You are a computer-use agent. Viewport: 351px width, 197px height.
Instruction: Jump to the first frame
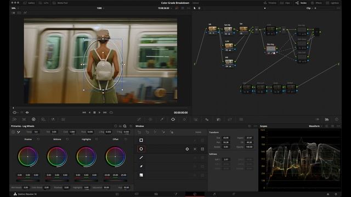pos(84,113)
